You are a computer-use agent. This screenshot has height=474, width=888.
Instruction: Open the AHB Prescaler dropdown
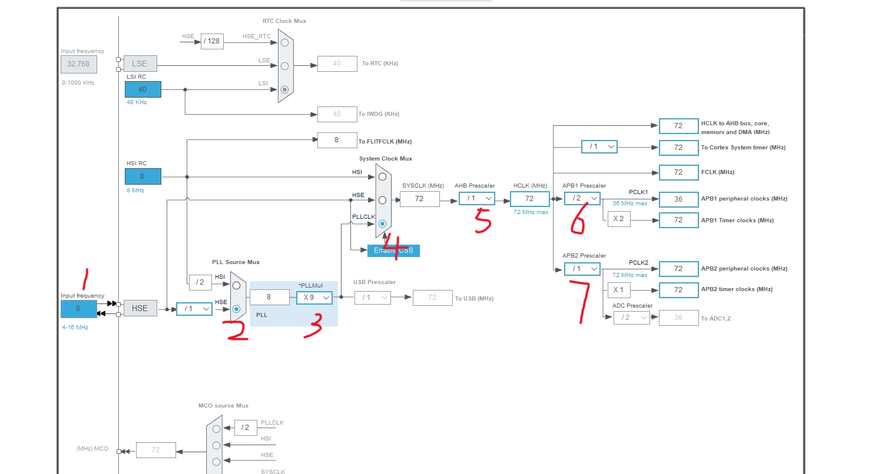[x=477, y=199]
